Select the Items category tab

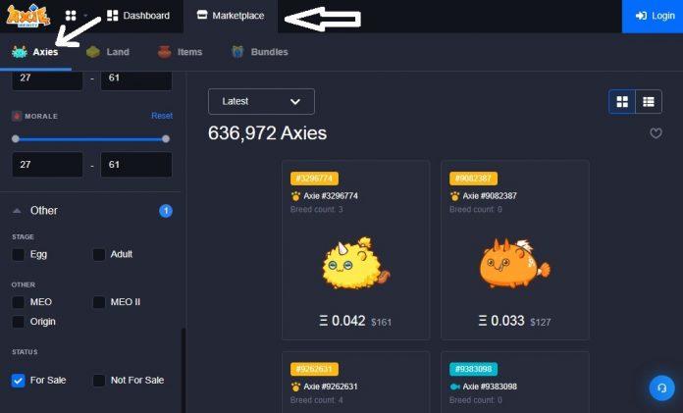click(x=180, y=52)
